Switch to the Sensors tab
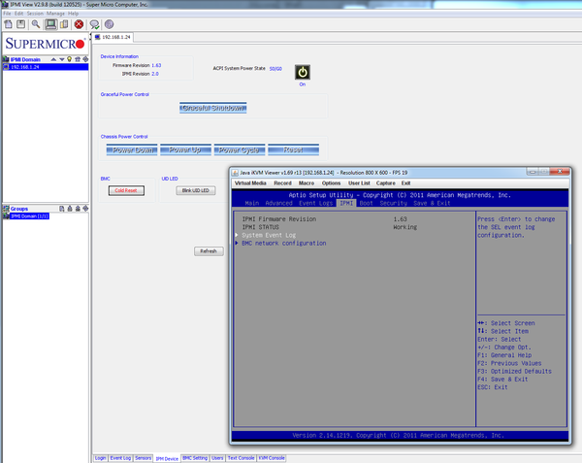The width and height of the screenshot is (582, 463). [x=144, y=457]
